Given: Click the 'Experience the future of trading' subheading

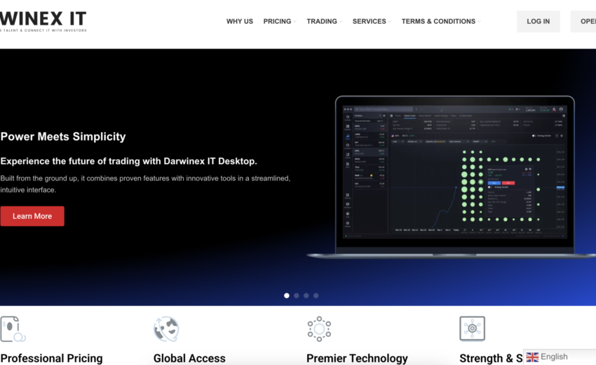Looking at the screenshot, I should 128,161.
